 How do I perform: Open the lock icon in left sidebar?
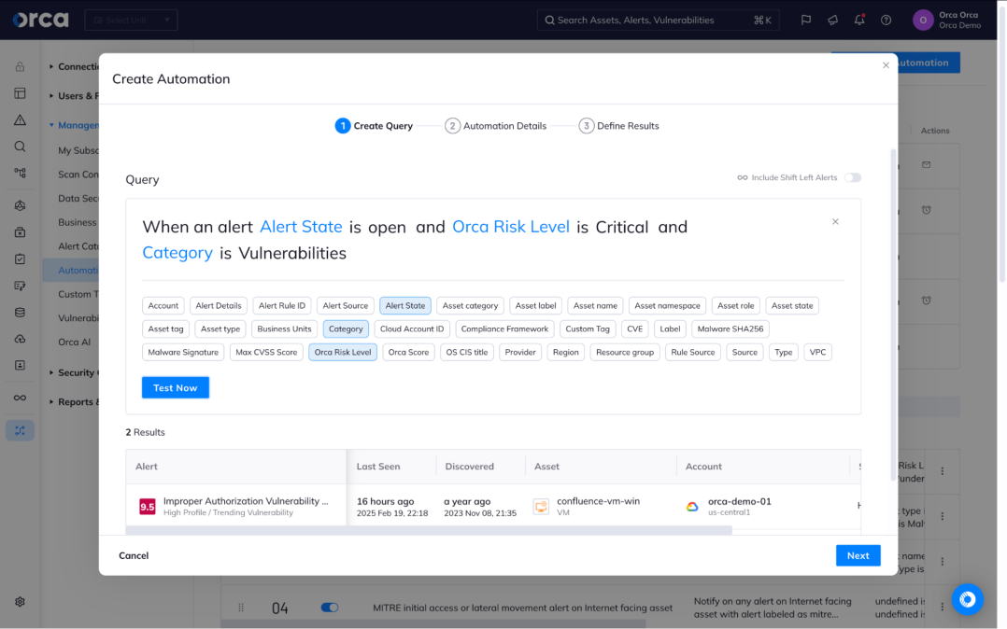(x=20, y=67)
